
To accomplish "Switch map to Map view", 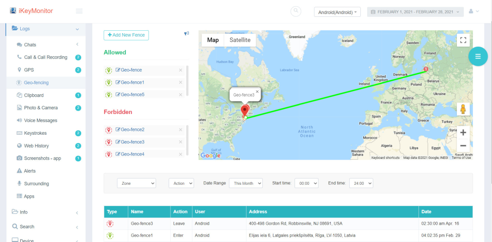I will [x=213, y=40].
